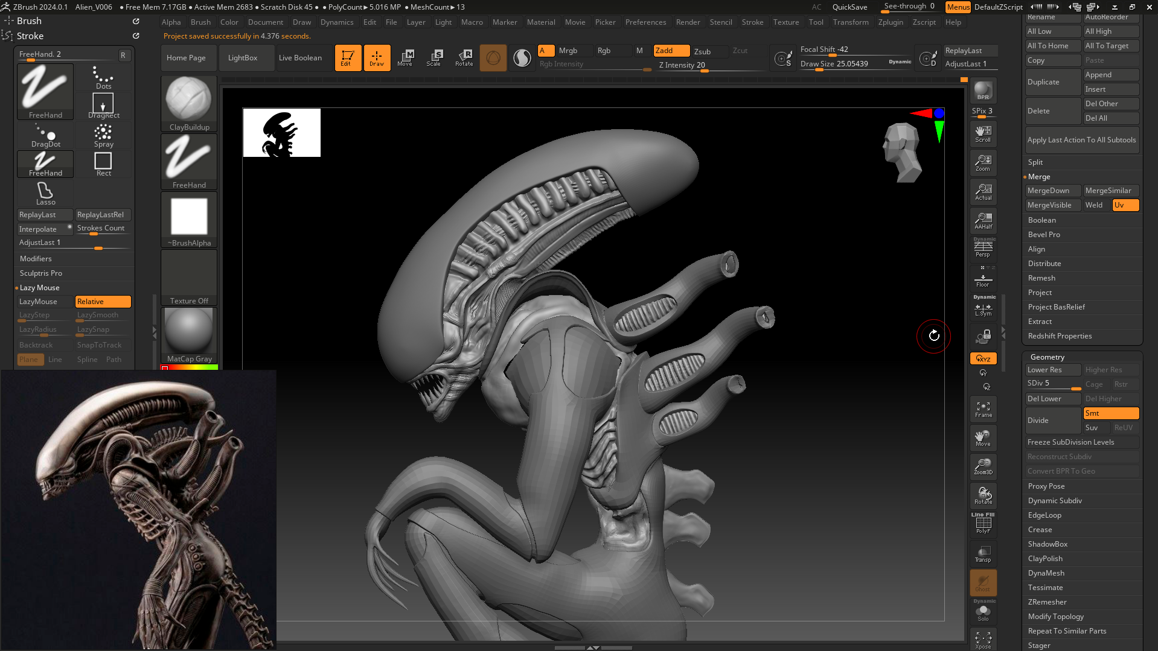This screenshot has width=1158, height=651.
Task: Click the MergeDown button
Action: click(x=1053, y=191)
